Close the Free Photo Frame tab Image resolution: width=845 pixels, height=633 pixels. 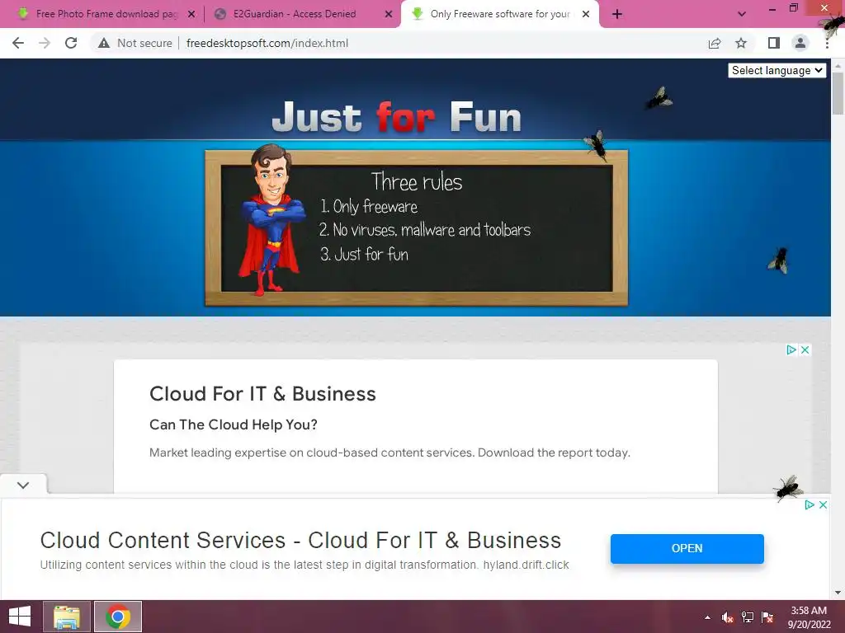pos(191,14)
